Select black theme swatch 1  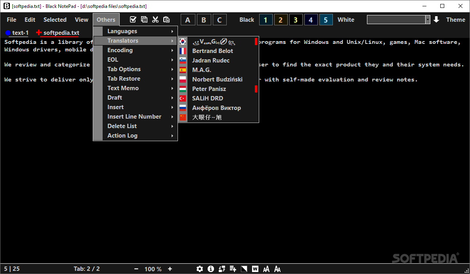[x=266, y=20]
